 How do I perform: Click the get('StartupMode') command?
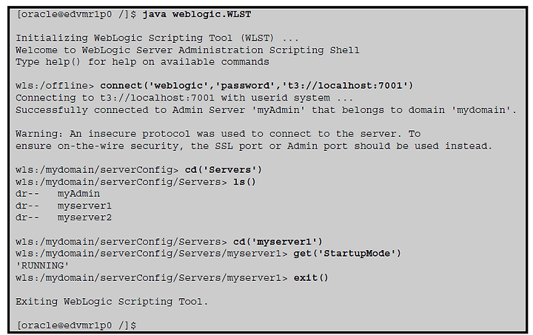347,254
